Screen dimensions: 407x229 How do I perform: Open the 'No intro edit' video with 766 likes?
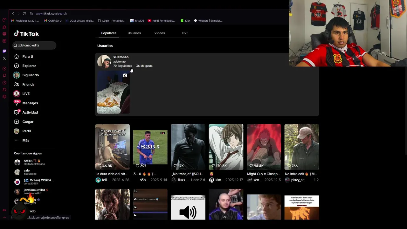pos(302,147)
